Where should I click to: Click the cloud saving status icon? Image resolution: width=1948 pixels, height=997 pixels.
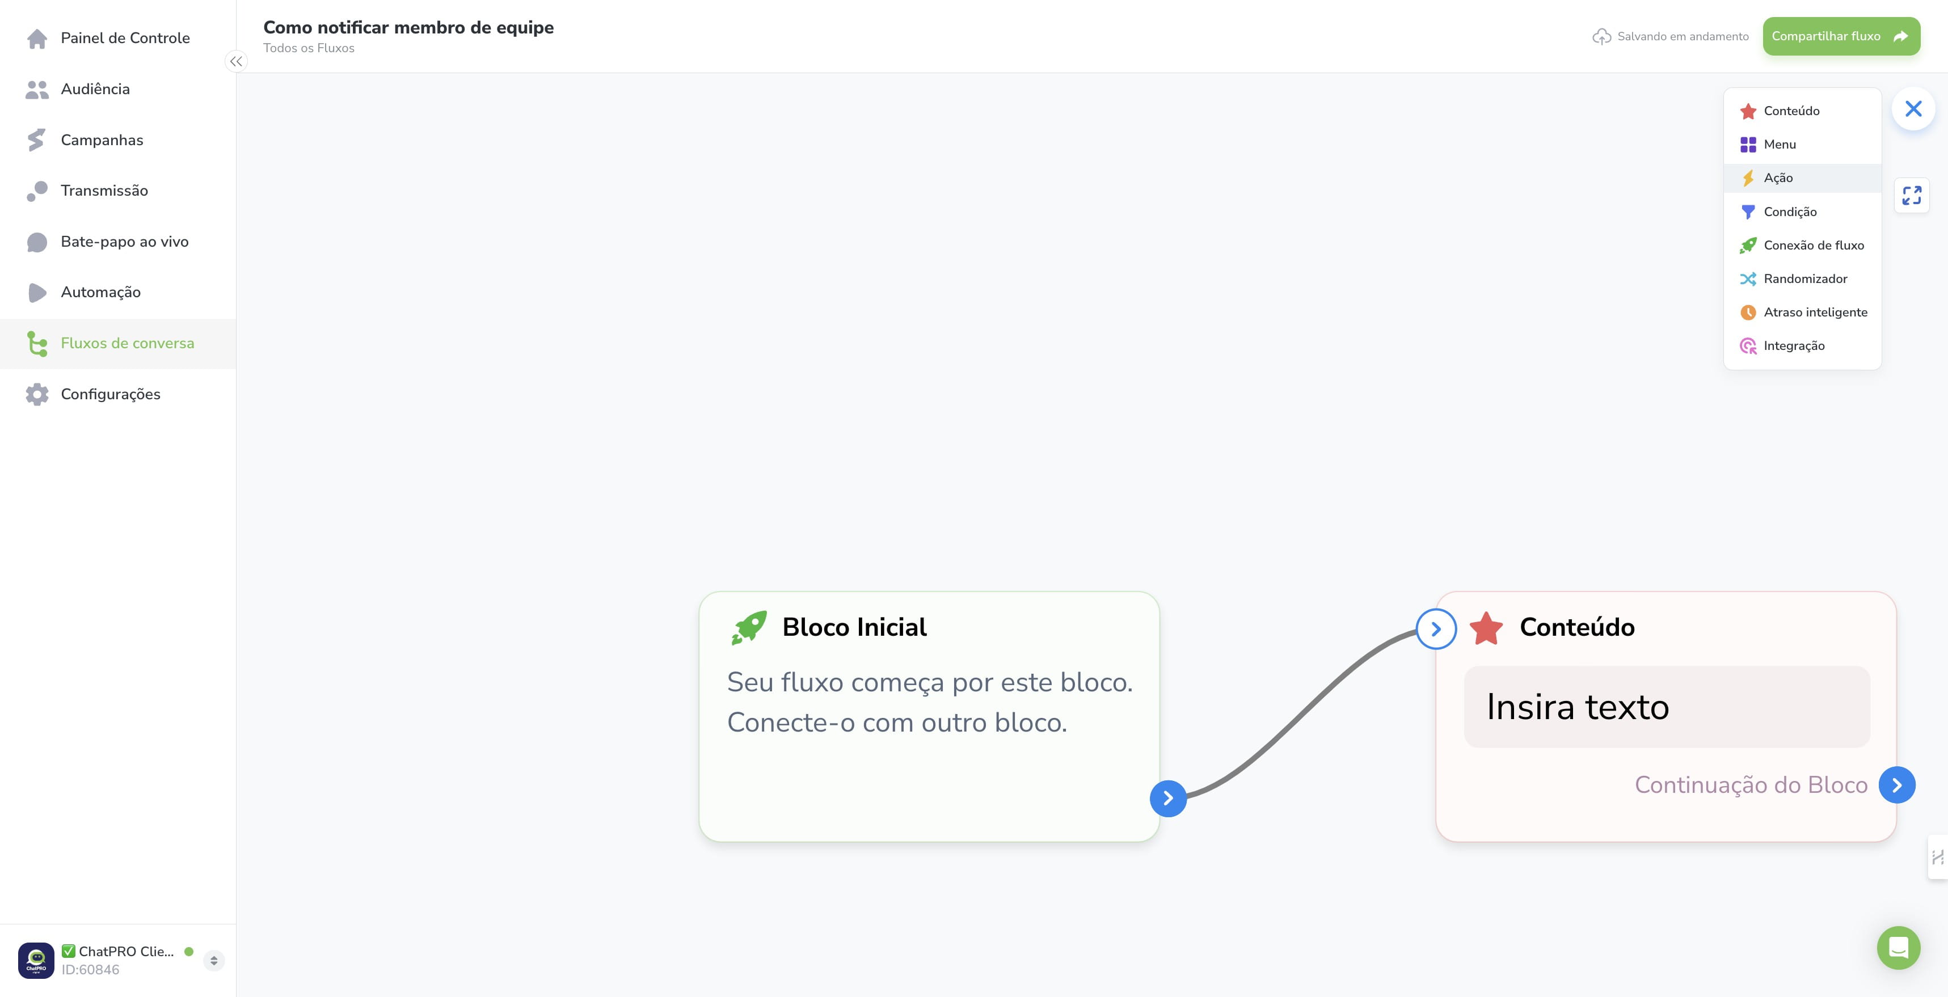[x=1601, y=36]
